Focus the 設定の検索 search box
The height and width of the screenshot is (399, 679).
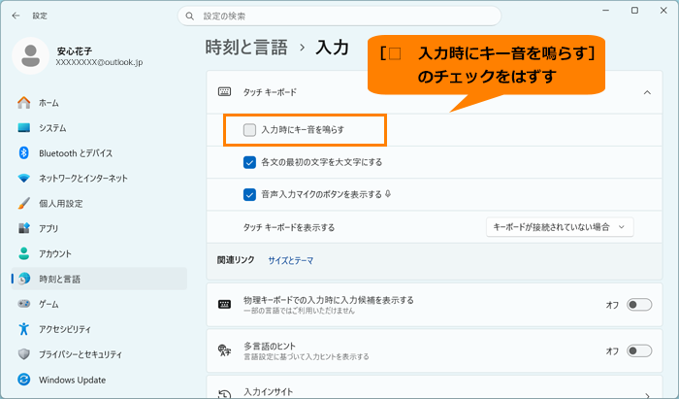pos(339,17)
